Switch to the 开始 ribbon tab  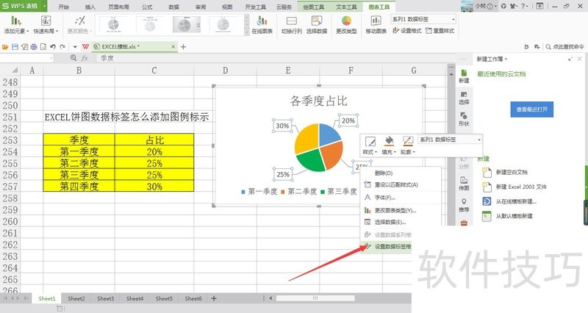click(x=64, y=7)
